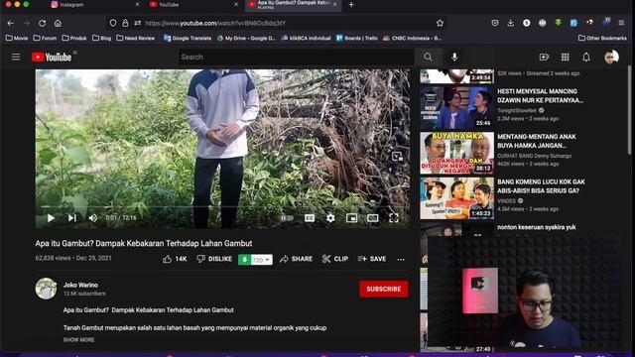Open the Buya Hamka video thumbnail

click(x=456, y=153)
